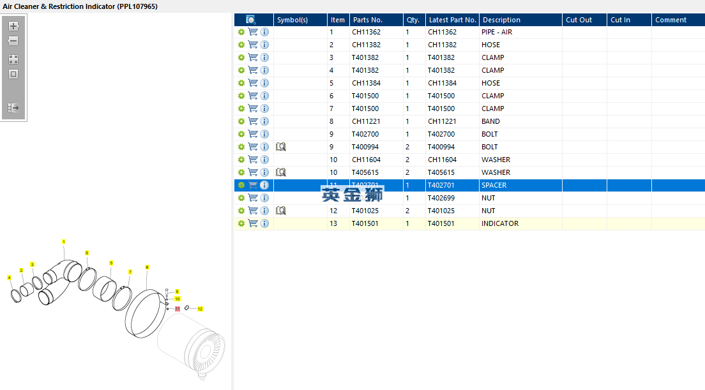Open the info icon for the selected SPACER row
Screen dimensions: 705x390
(264, 185)
